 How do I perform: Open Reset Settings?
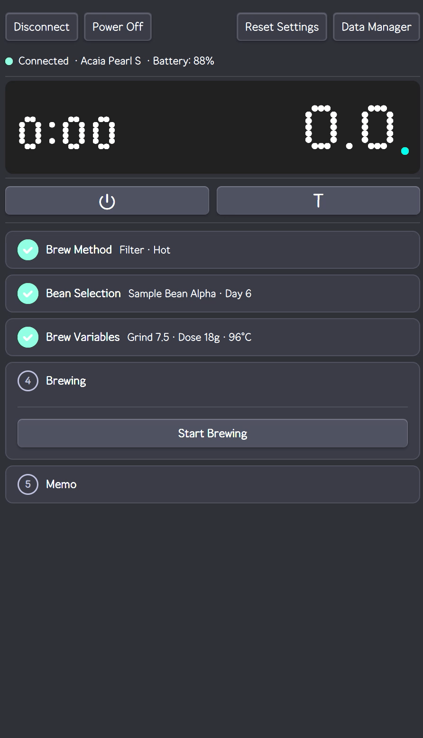(282, 27)
